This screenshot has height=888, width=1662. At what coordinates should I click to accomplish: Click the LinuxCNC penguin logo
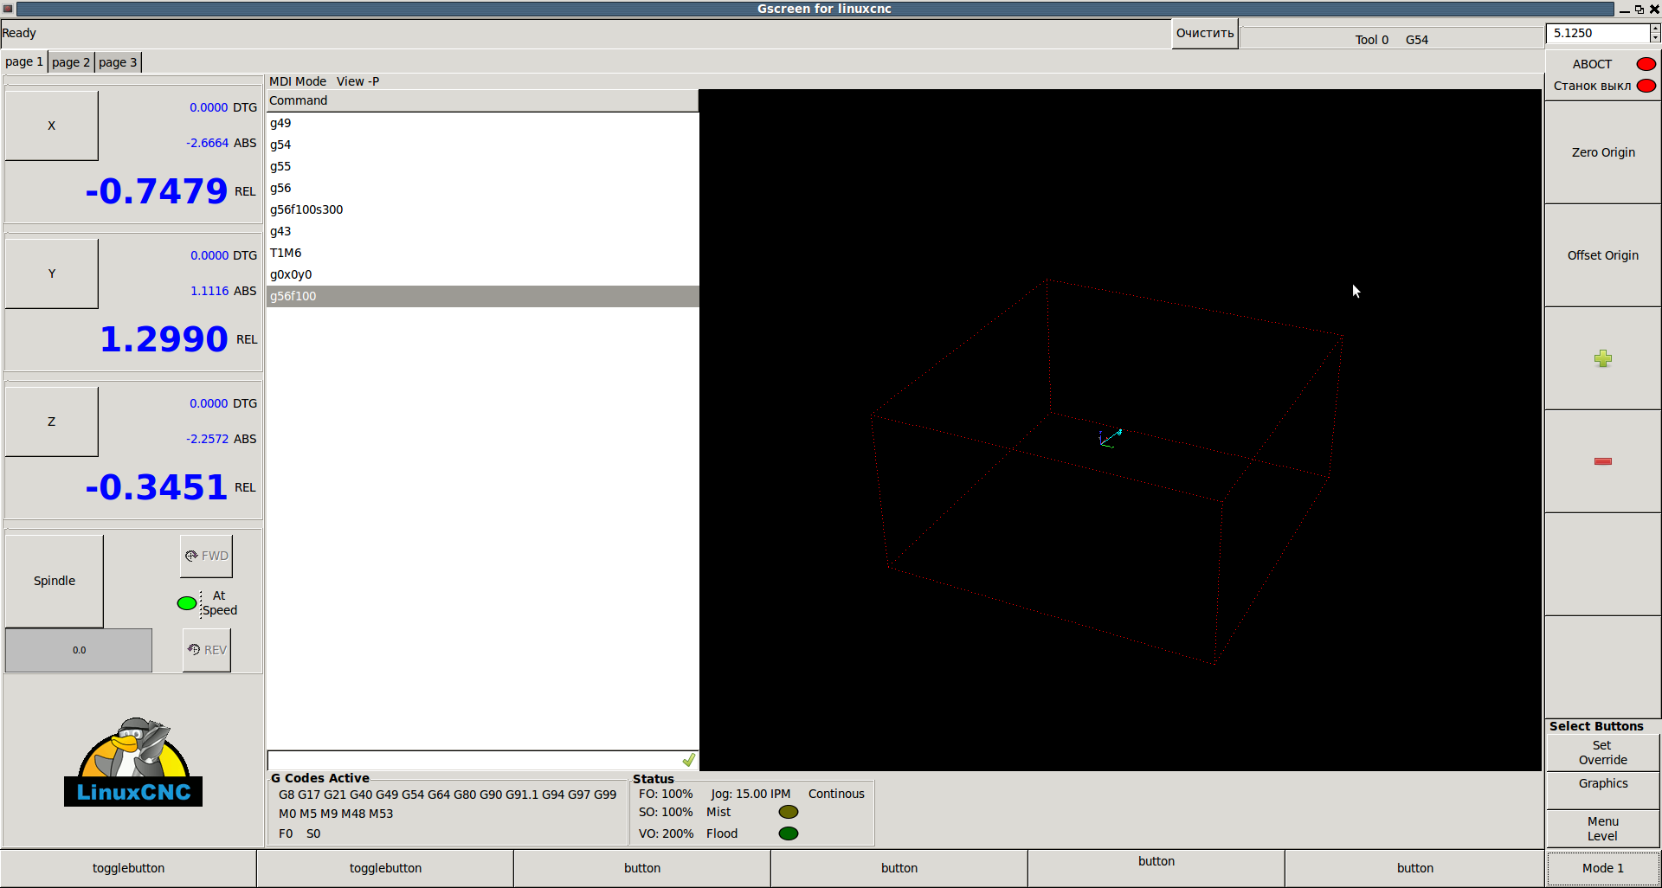(133, 763)
